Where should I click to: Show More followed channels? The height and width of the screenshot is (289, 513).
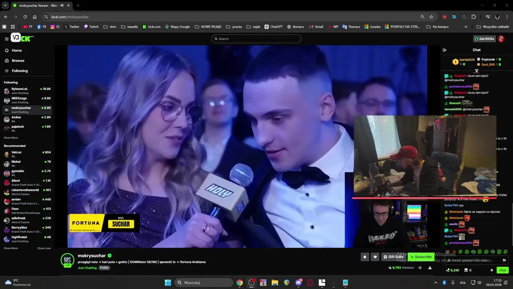coord(11,138)
